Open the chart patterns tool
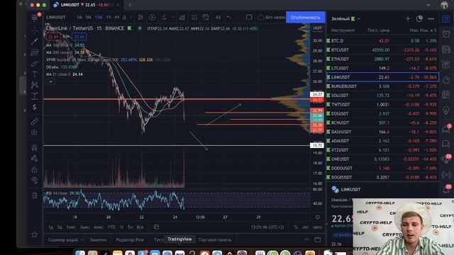 coord(35,85)
